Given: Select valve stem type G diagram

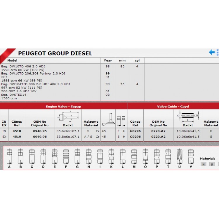Looking at the screenshot, I should click(77, 157).
